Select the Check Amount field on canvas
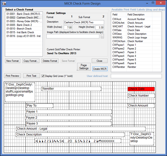The image size is (167, 156). click(141, 106)
